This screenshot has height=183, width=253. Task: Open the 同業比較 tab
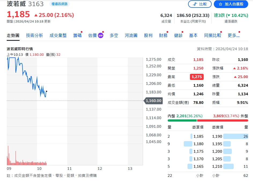213,35
